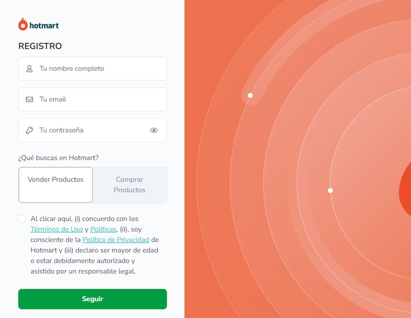Viewport: 411px width, 318px height.
Task: Choose the "Comprar Productos" option
Action: [129, 185]
